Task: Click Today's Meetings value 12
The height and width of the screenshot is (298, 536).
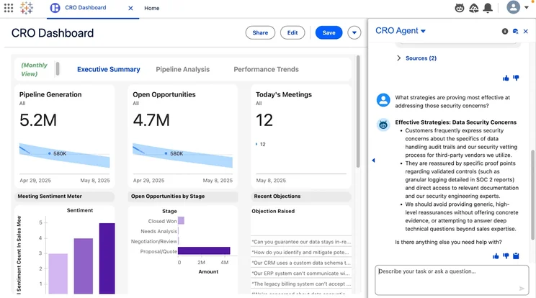Action: (x=264, y=120)
